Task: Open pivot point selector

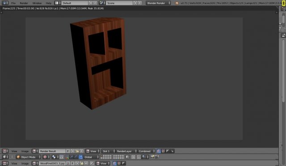Action: coord(55,157)
